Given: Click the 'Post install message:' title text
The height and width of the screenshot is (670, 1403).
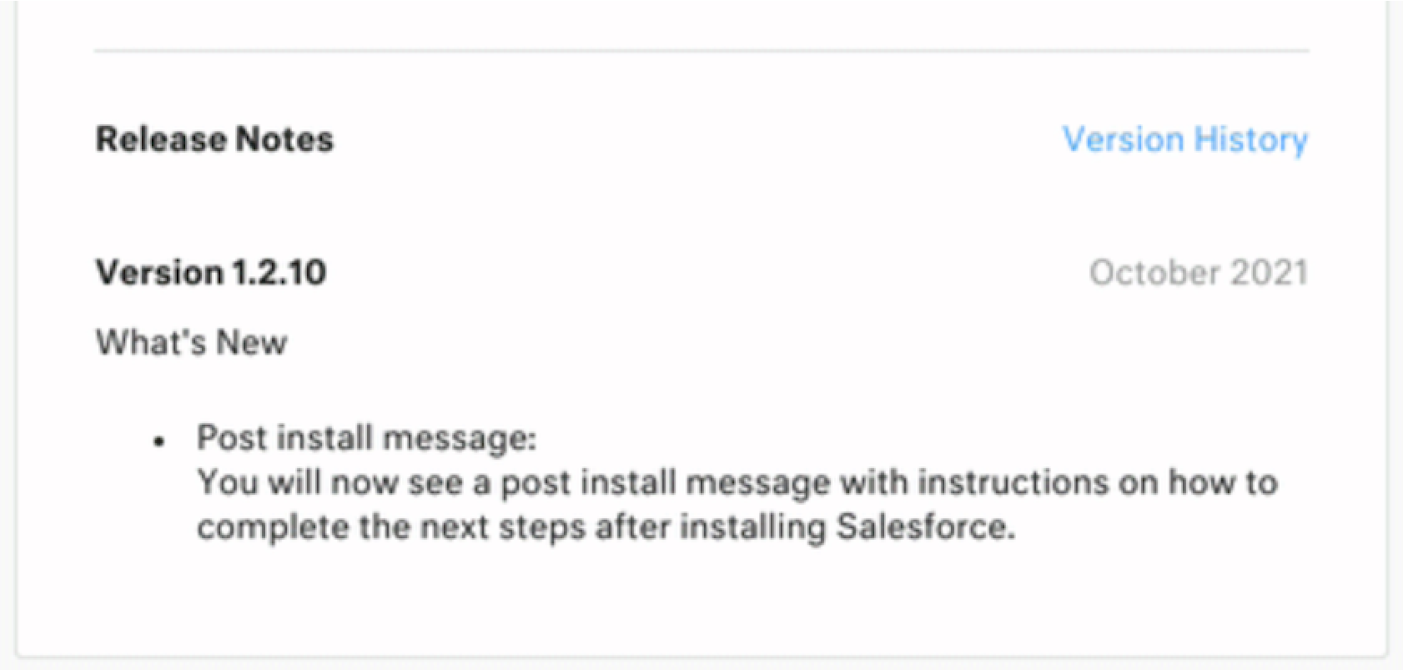Looking at the screenshot, I should pyautogui.click(x=366, y=437).
